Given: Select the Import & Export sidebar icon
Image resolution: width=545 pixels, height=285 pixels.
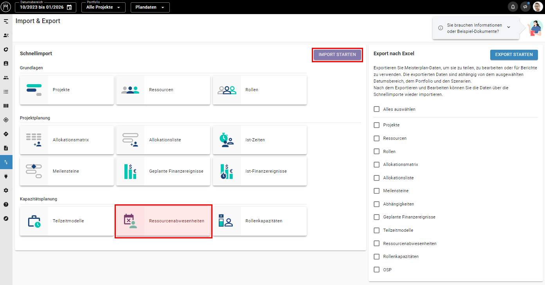Looking at the screenshot, I should click(x=6, y=162).
